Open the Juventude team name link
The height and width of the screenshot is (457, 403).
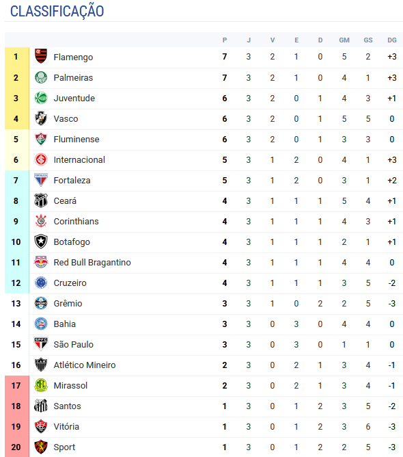tap(74, 99)
